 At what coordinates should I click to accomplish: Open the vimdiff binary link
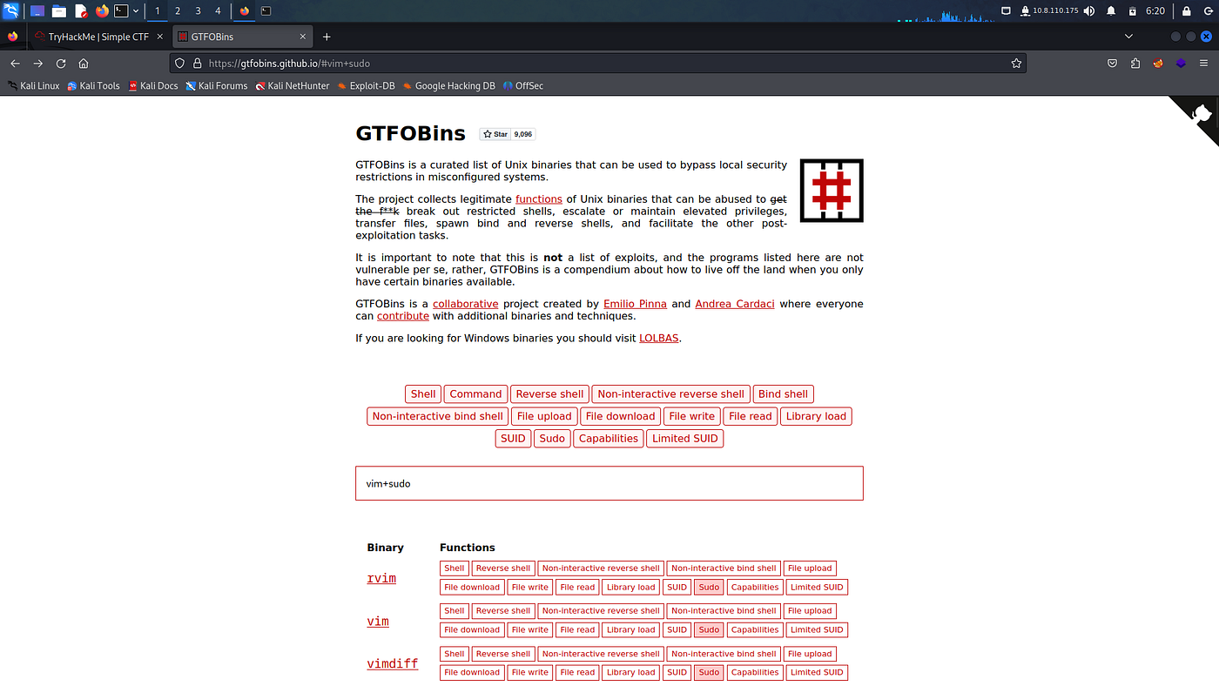392,663
